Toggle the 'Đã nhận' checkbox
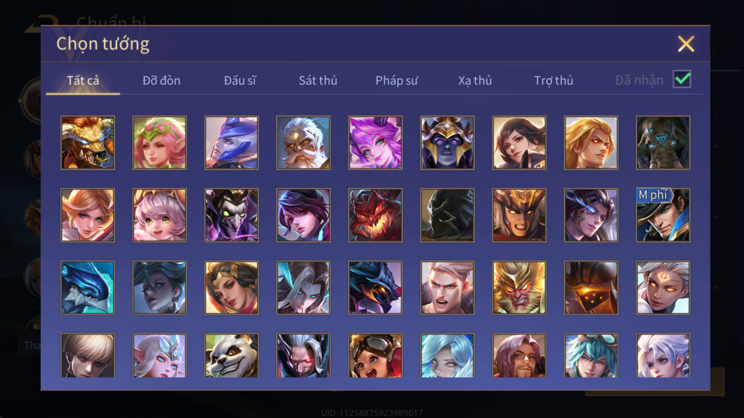Screen dimensions: 744x418 tap(682, 79)
